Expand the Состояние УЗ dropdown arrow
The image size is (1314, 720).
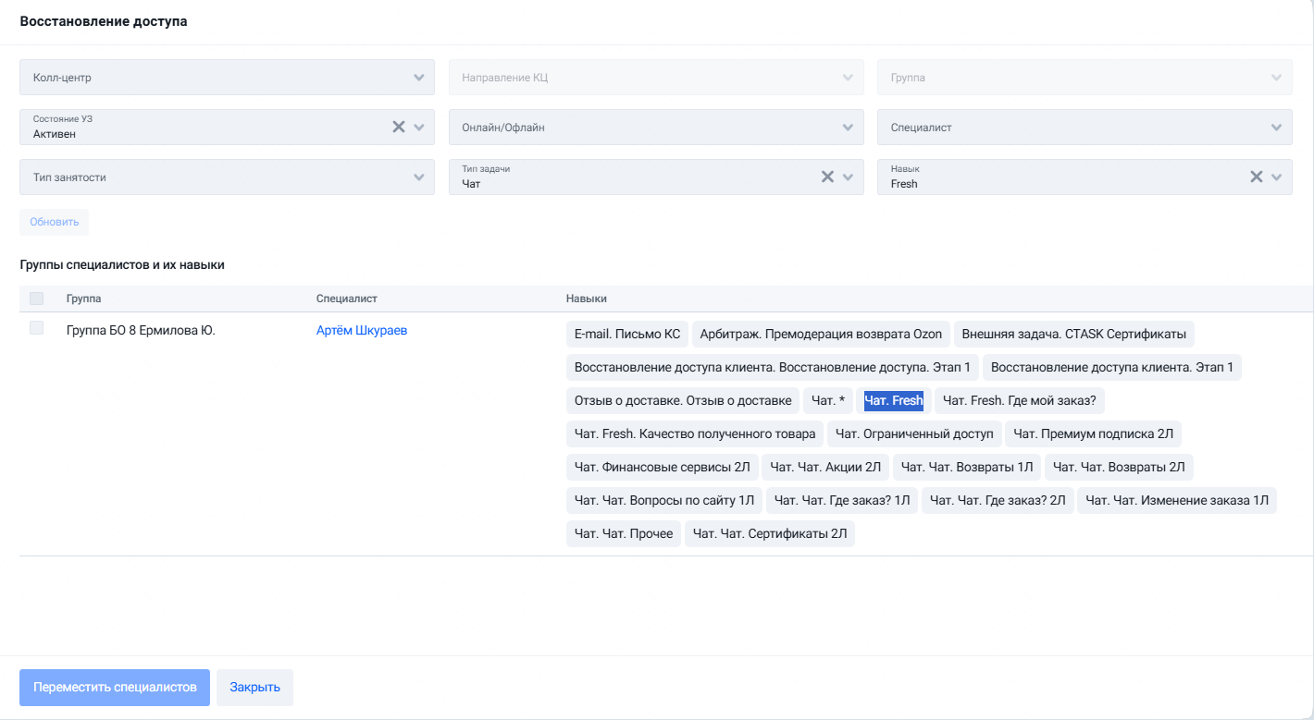tap(419, 128)
